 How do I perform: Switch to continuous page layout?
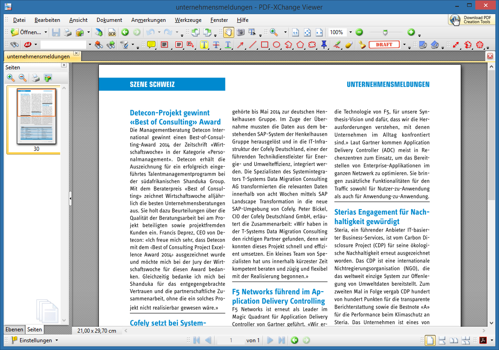tap(442, 340)
